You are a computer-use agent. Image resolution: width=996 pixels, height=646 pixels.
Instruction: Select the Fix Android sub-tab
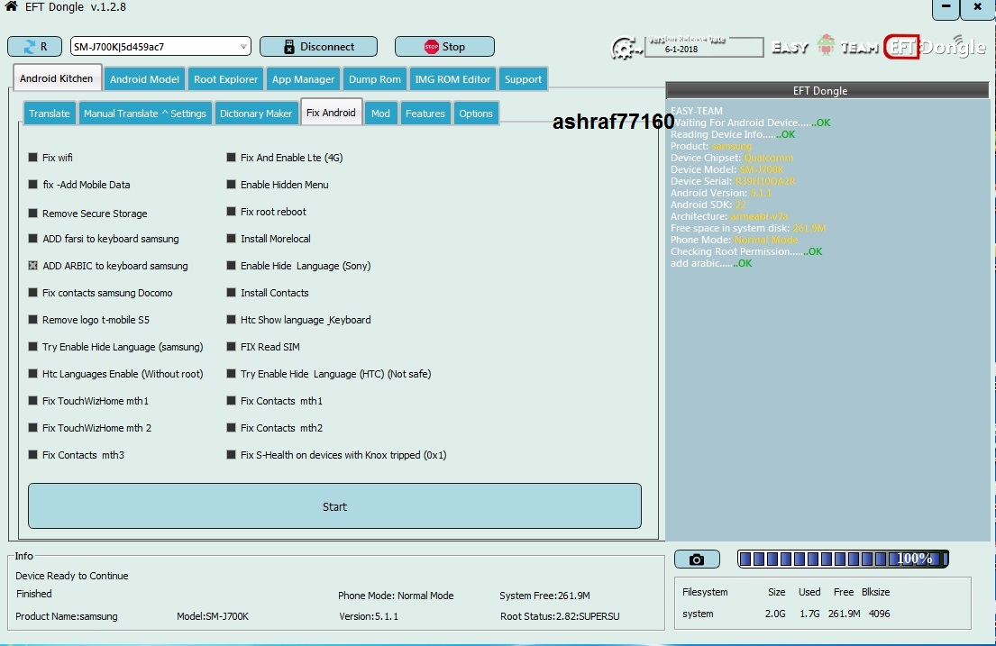point(331,113)
